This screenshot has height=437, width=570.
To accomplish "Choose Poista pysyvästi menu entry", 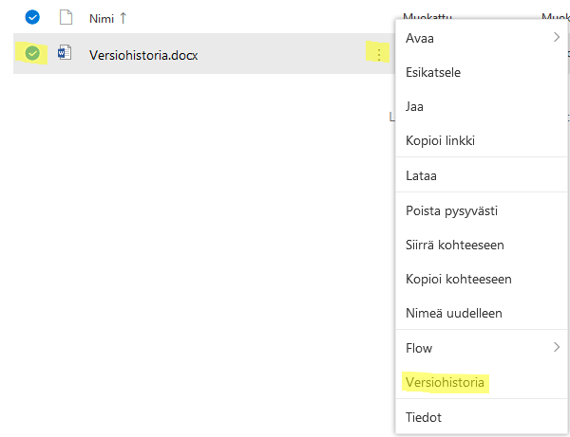I will tap(451, 210).
